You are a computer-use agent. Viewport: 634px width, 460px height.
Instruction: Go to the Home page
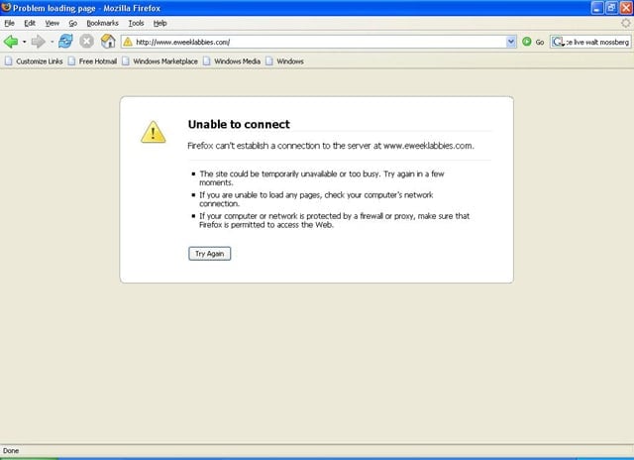click(108, 42)
